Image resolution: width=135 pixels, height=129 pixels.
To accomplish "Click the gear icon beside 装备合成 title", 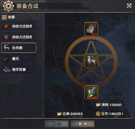I will tap(8, 6).
